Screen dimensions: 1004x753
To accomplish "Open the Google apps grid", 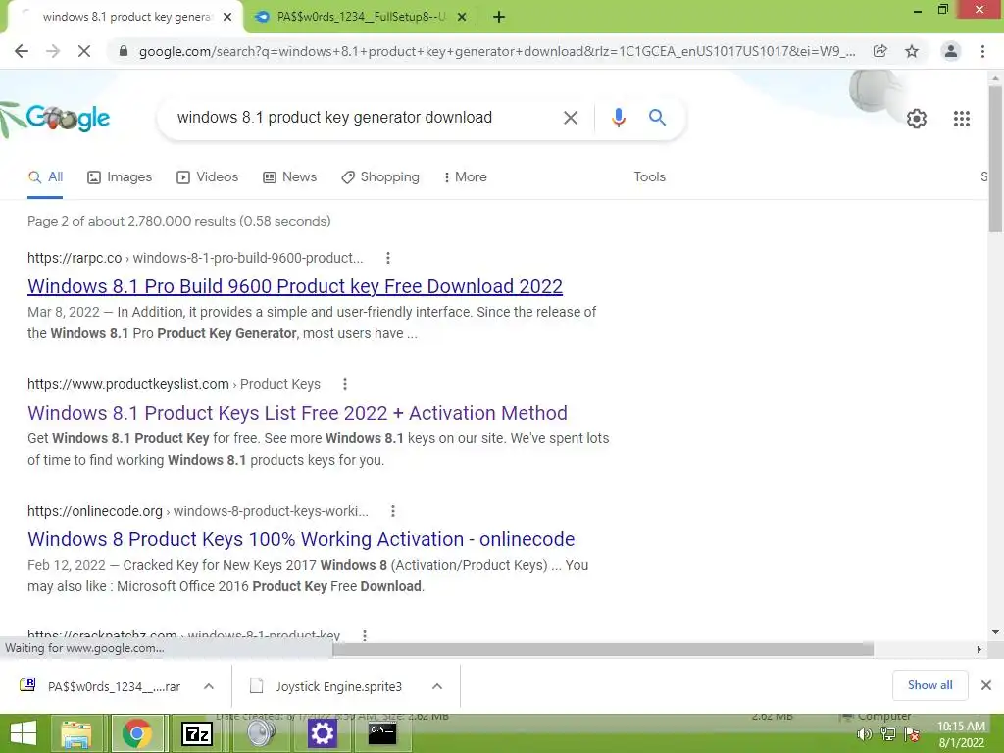I will point(962,119).
